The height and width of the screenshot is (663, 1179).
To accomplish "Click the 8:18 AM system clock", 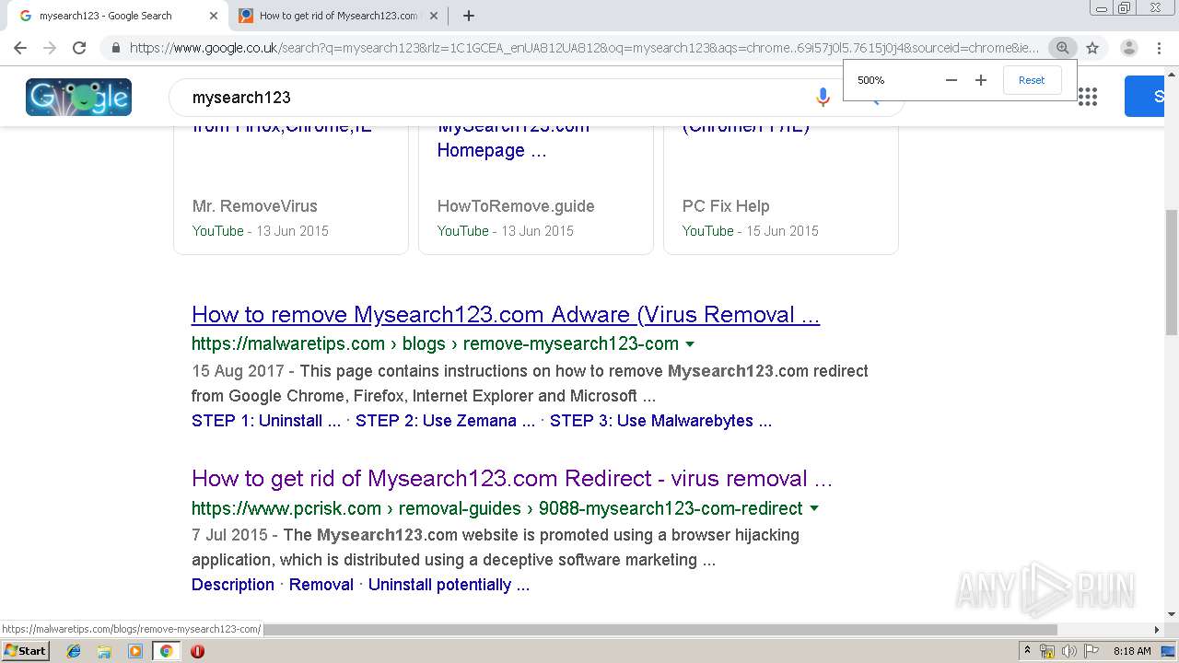I will click(1132, 651).
